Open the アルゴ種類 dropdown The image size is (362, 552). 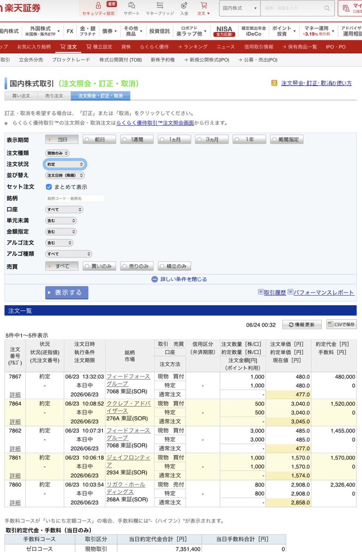coord(69,254)
